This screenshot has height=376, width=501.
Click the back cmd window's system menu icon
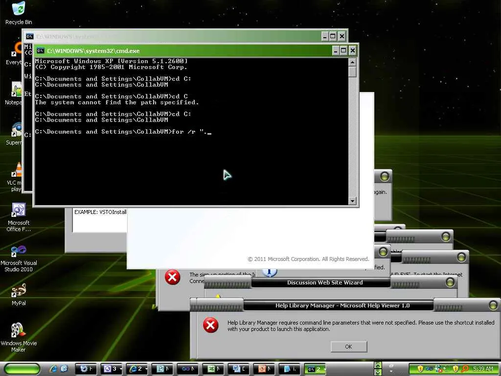[29, 36]
